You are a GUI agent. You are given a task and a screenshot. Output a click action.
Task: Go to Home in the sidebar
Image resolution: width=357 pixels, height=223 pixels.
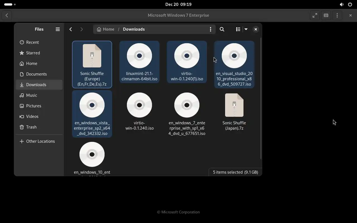39,64
